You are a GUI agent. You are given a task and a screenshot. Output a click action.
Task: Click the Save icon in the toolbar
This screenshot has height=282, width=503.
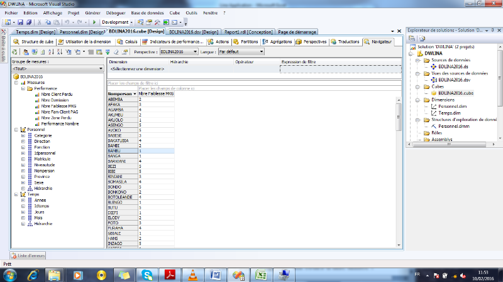21,22
